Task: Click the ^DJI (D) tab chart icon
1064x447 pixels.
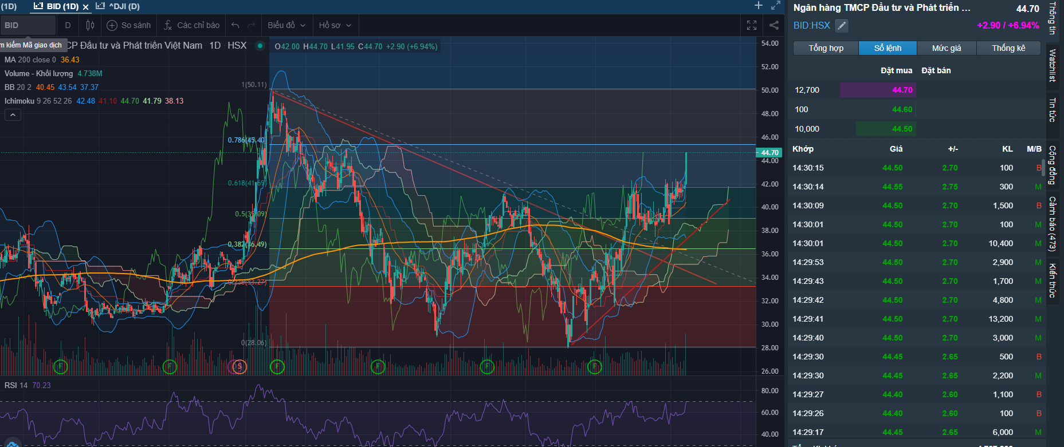Action: (100, 6)
